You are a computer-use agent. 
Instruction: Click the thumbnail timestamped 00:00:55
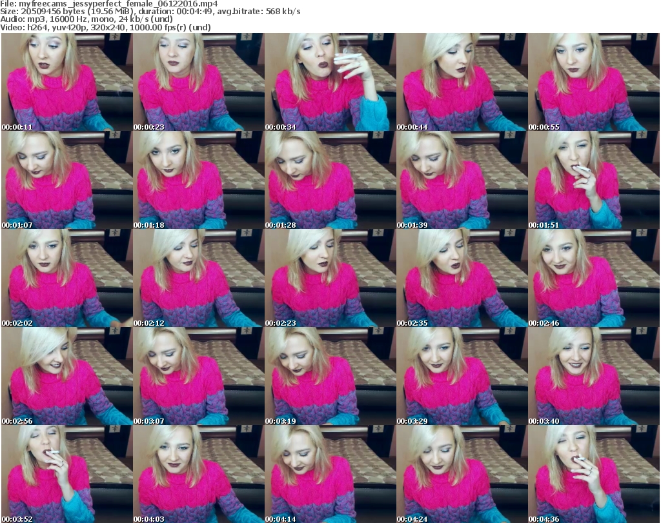[594, 82]
